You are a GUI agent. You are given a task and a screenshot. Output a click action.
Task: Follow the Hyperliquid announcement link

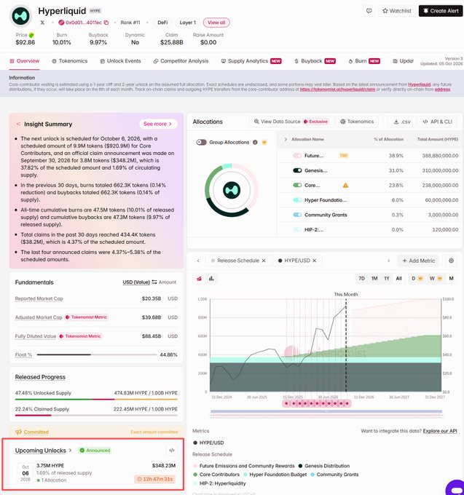(419, 84)
